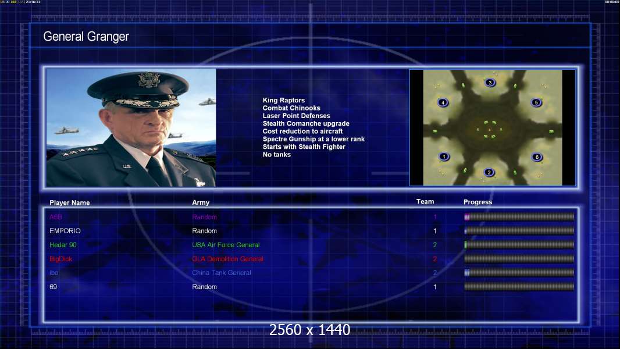Click the "Progress" column header

coord(478,202)
